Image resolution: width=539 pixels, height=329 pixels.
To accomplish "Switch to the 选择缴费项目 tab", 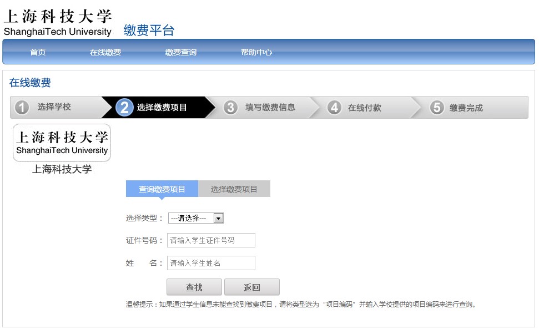I will pos(233,189).
